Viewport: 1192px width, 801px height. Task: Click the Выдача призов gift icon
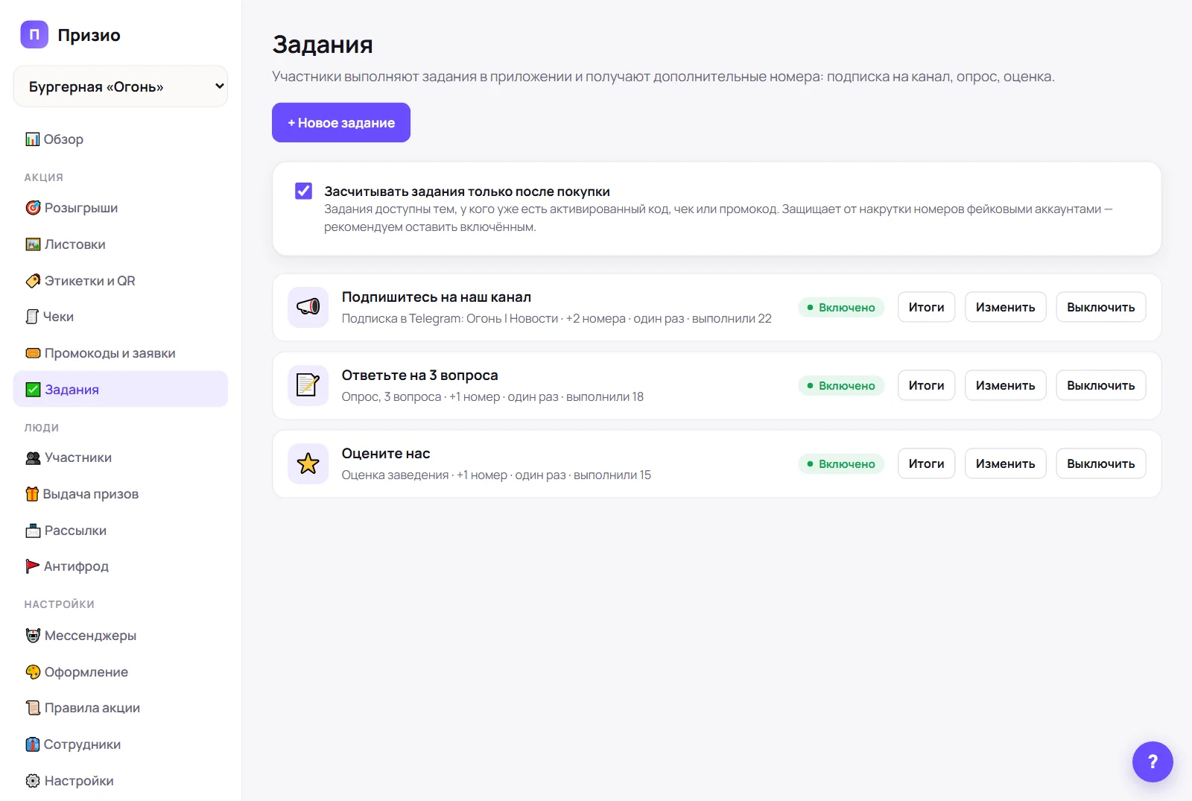[x=32, y=494]
